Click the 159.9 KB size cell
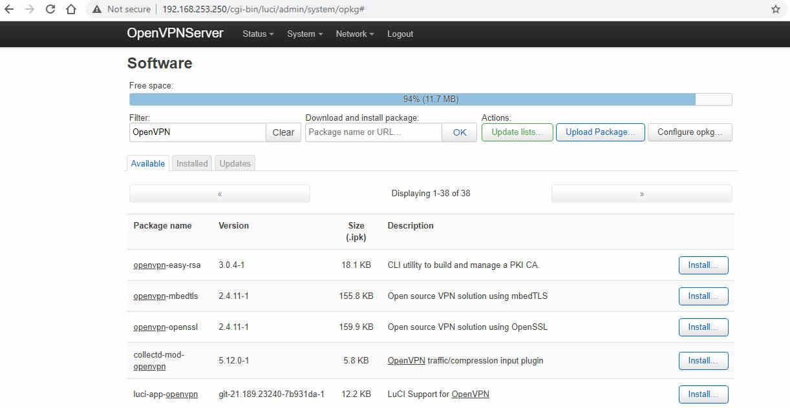This screenshot has height=408, width=790. [x=356, y=327]
